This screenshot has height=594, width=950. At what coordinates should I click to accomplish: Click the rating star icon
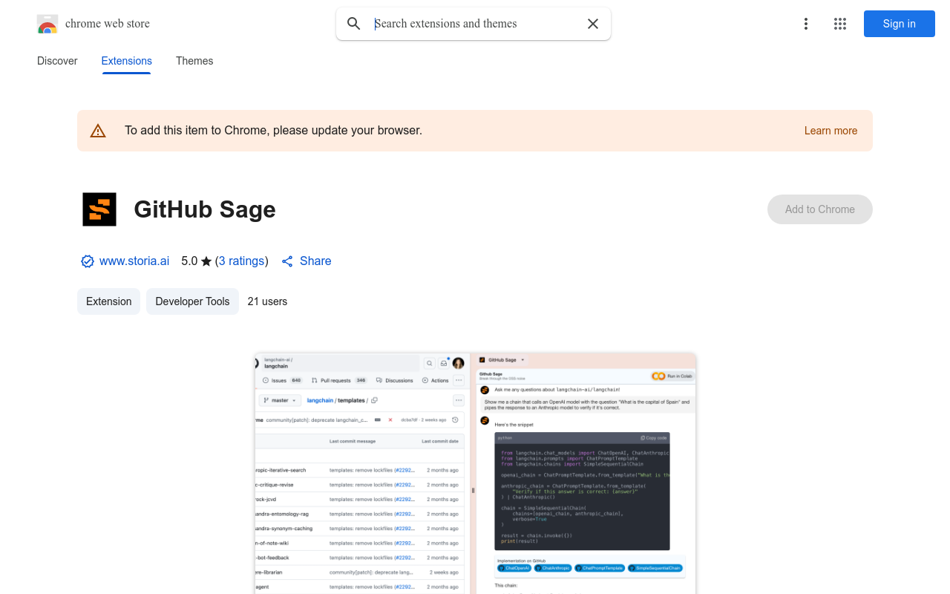click(206, 261)
